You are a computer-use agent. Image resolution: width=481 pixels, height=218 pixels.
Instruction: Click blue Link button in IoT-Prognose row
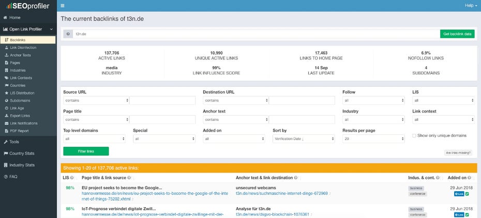coord(459,215)
